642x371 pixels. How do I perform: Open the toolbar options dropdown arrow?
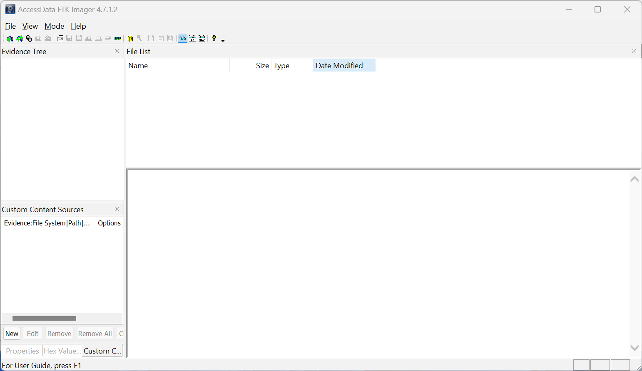click(223, 40)
